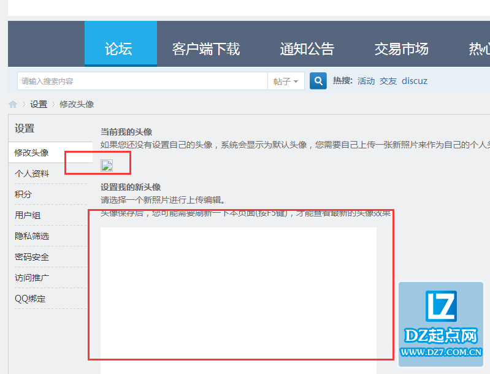Open 个人资料 in settings sidebar
The image size is (490, 374).
tap(32, 174)
